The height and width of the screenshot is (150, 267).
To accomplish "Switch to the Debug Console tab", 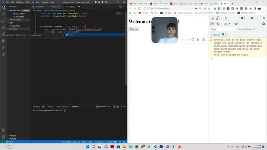I will point(63,107).
